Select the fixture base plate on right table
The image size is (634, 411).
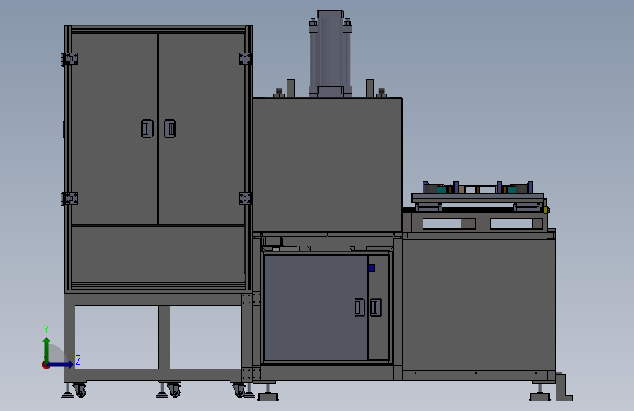click(478, 197)
